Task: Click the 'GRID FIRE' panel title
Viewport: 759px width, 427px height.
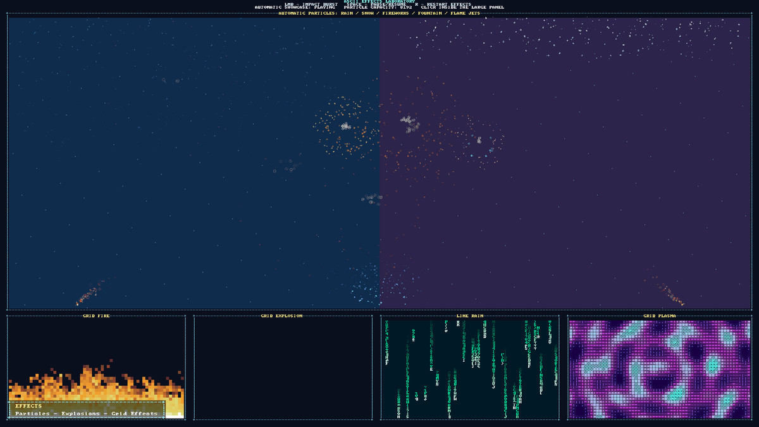Action: (x=96, y=316)
